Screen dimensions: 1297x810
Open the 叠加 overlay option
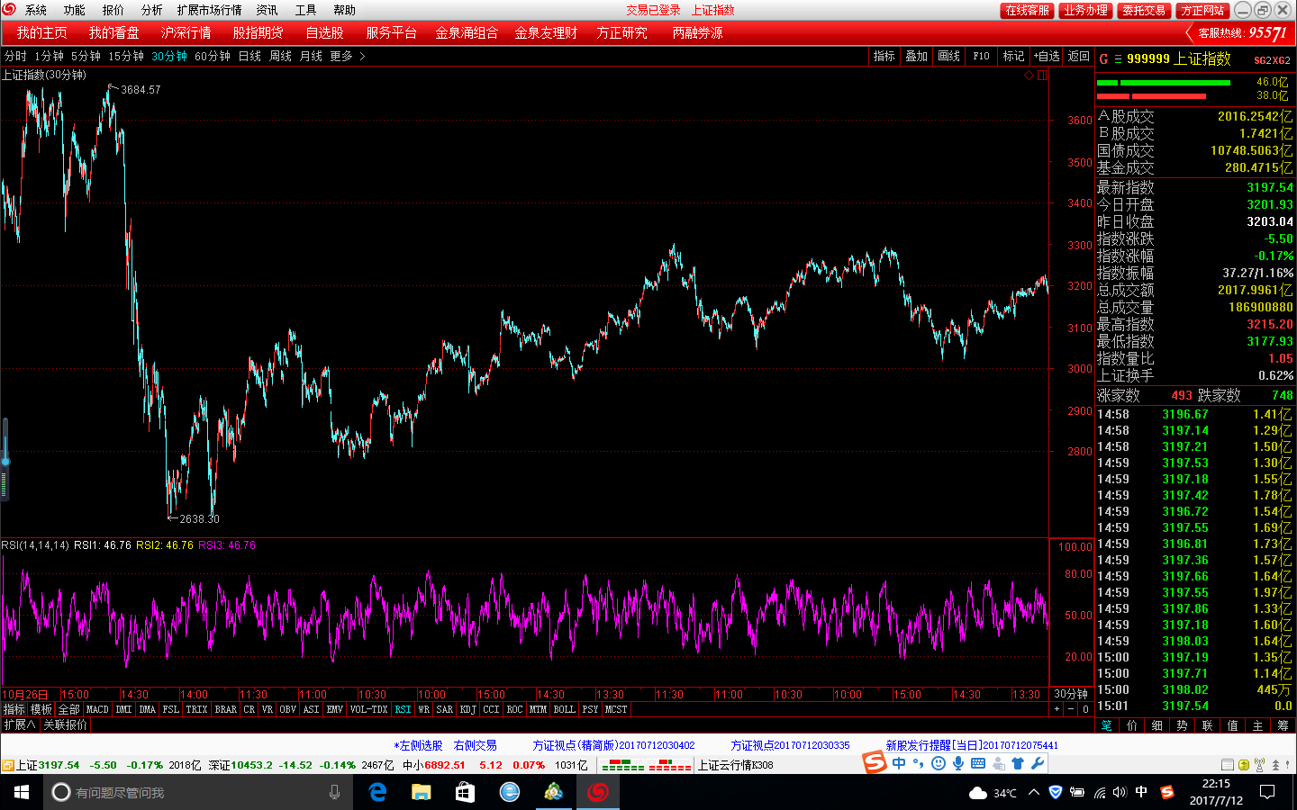[x=917, y=56]
